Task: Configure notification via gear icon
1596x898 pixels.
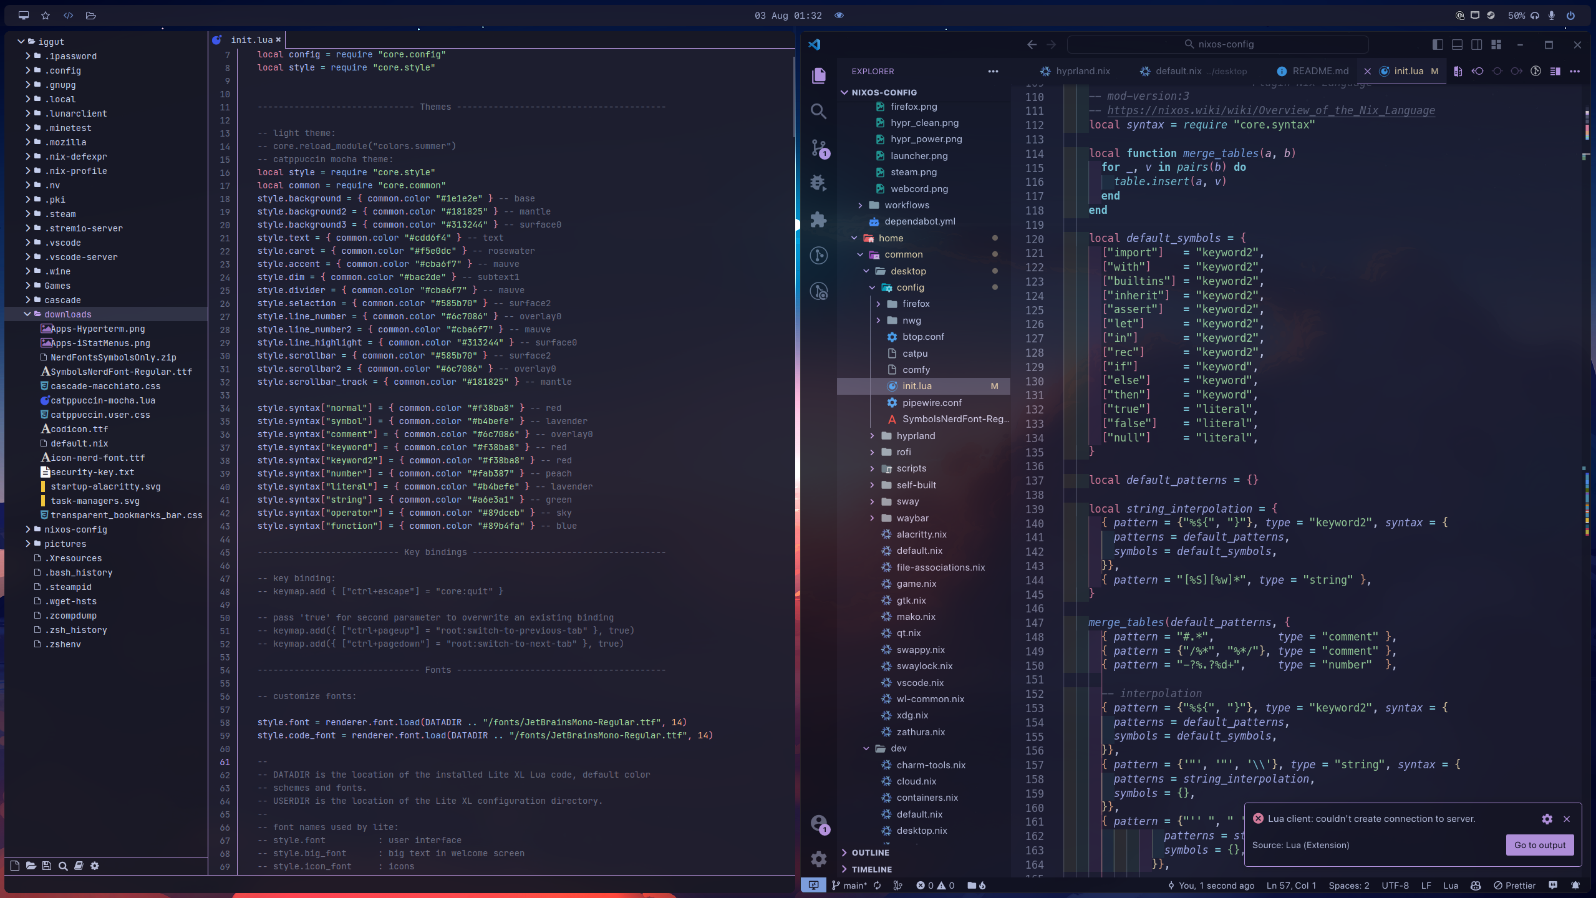Action: [x=1547, y=819]
